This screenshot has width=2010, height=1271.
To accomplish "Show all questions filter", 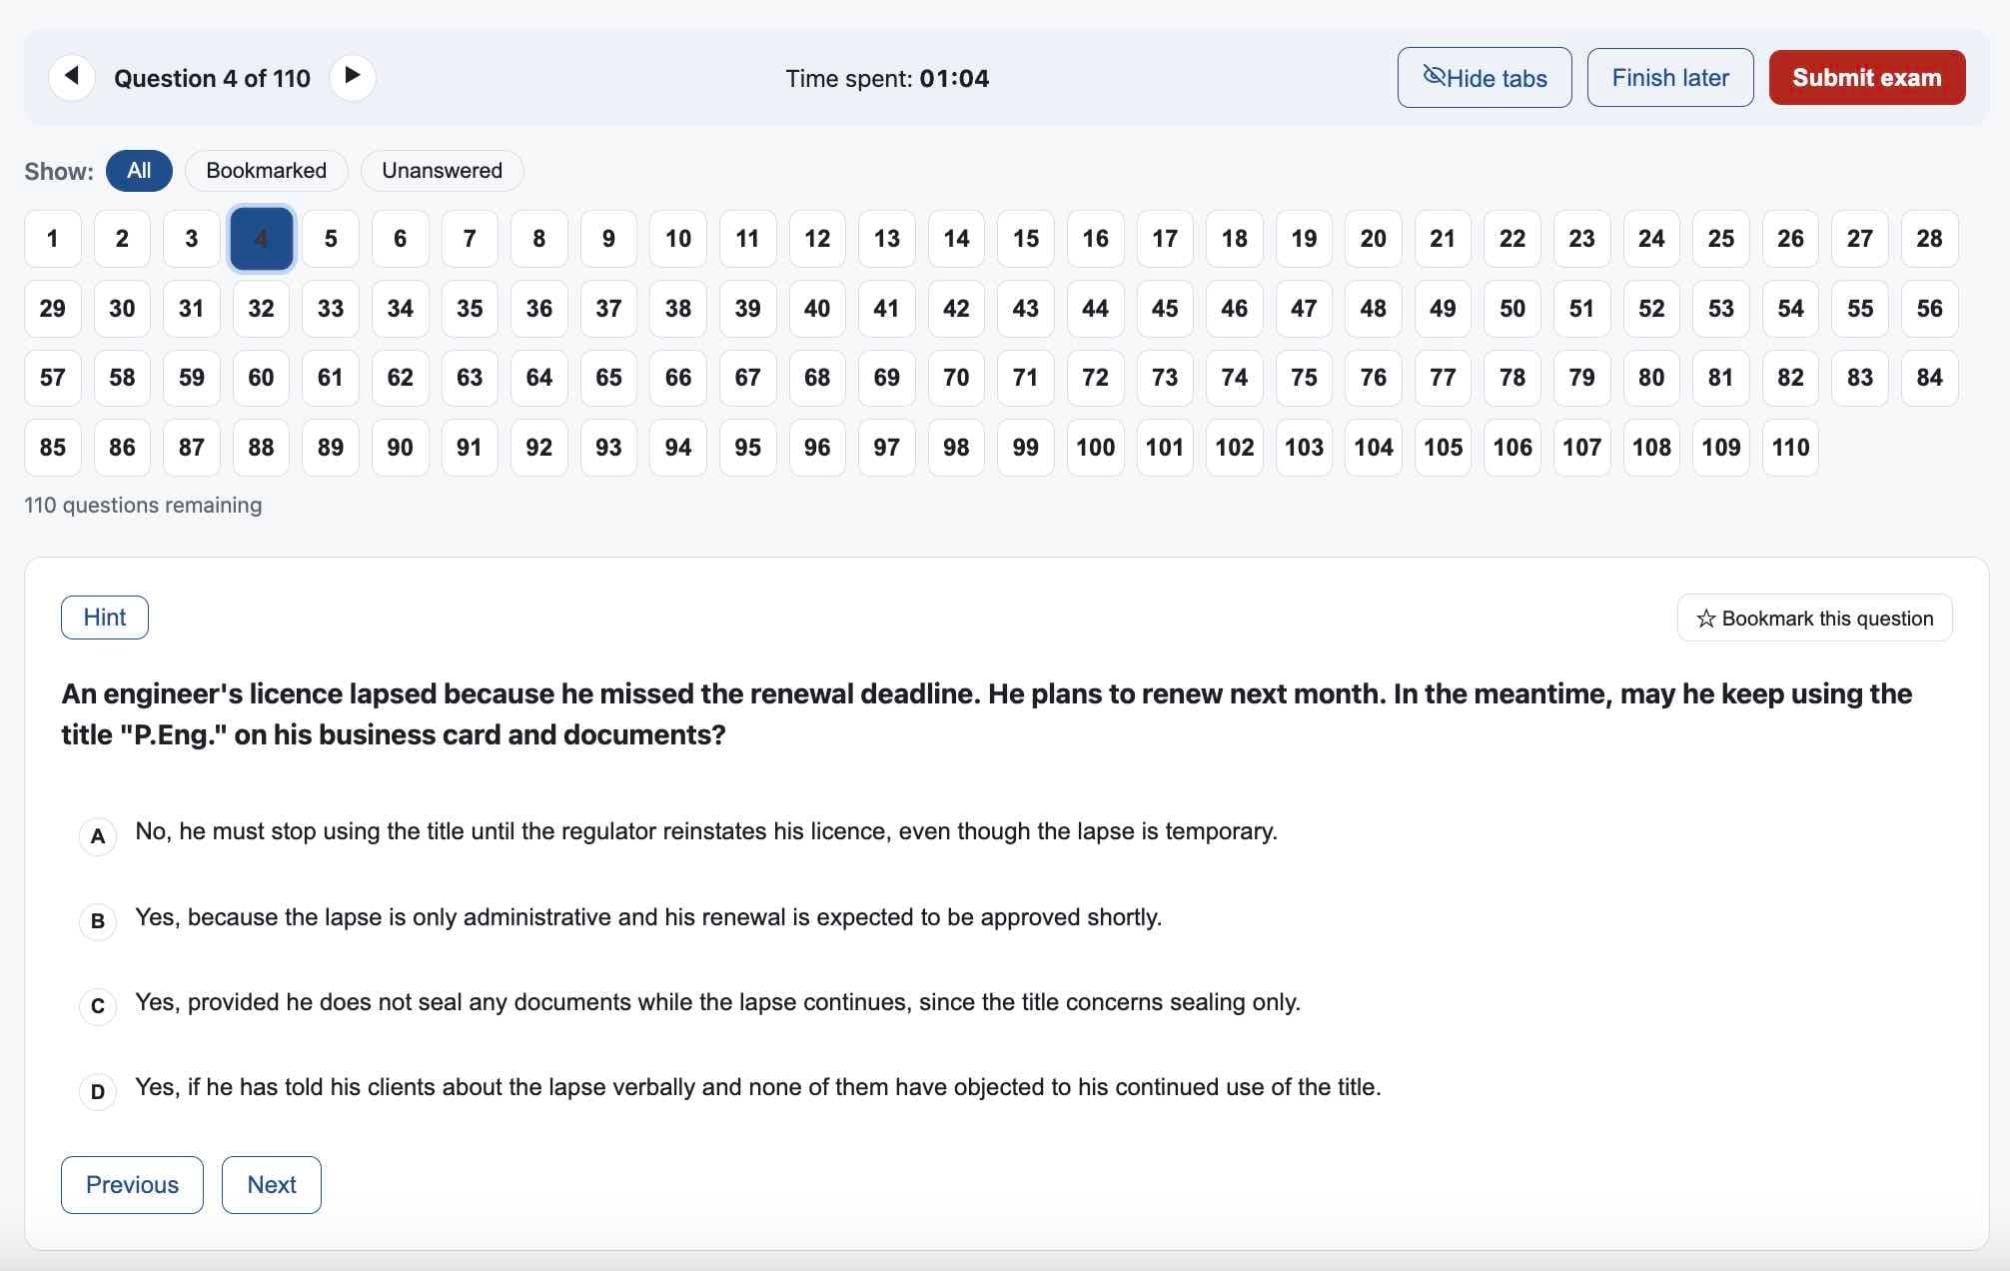I will (139, 171).
